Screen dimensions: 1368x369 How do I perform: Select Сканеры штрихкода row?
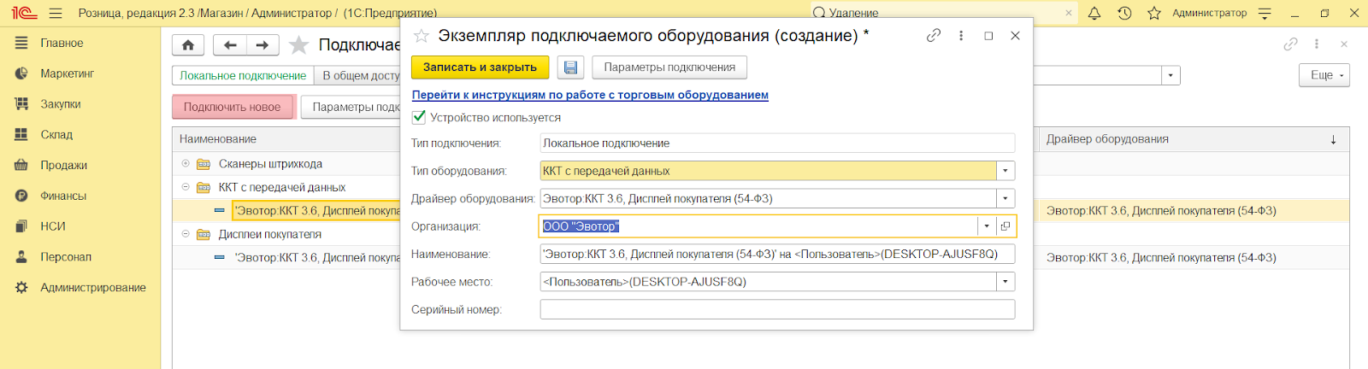coord(270,163)
